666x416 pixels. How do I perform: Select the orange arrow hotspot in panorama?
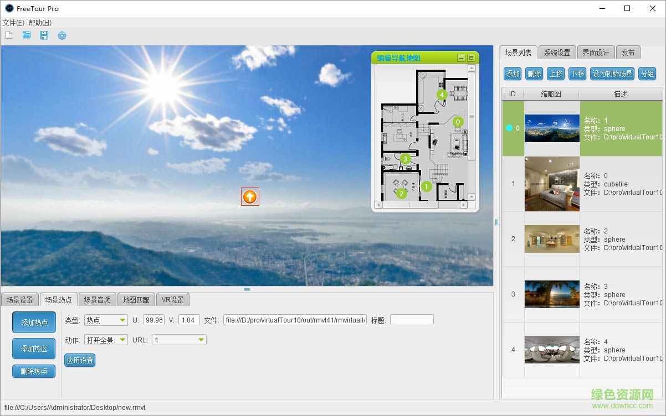pos(250,196)
